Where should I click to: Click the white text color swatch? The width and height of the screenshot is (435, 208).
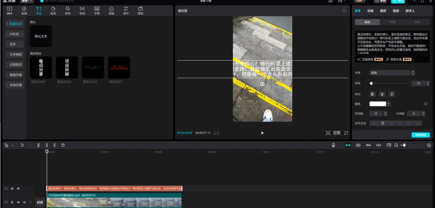pyautogui.click(x=378, y=104)
